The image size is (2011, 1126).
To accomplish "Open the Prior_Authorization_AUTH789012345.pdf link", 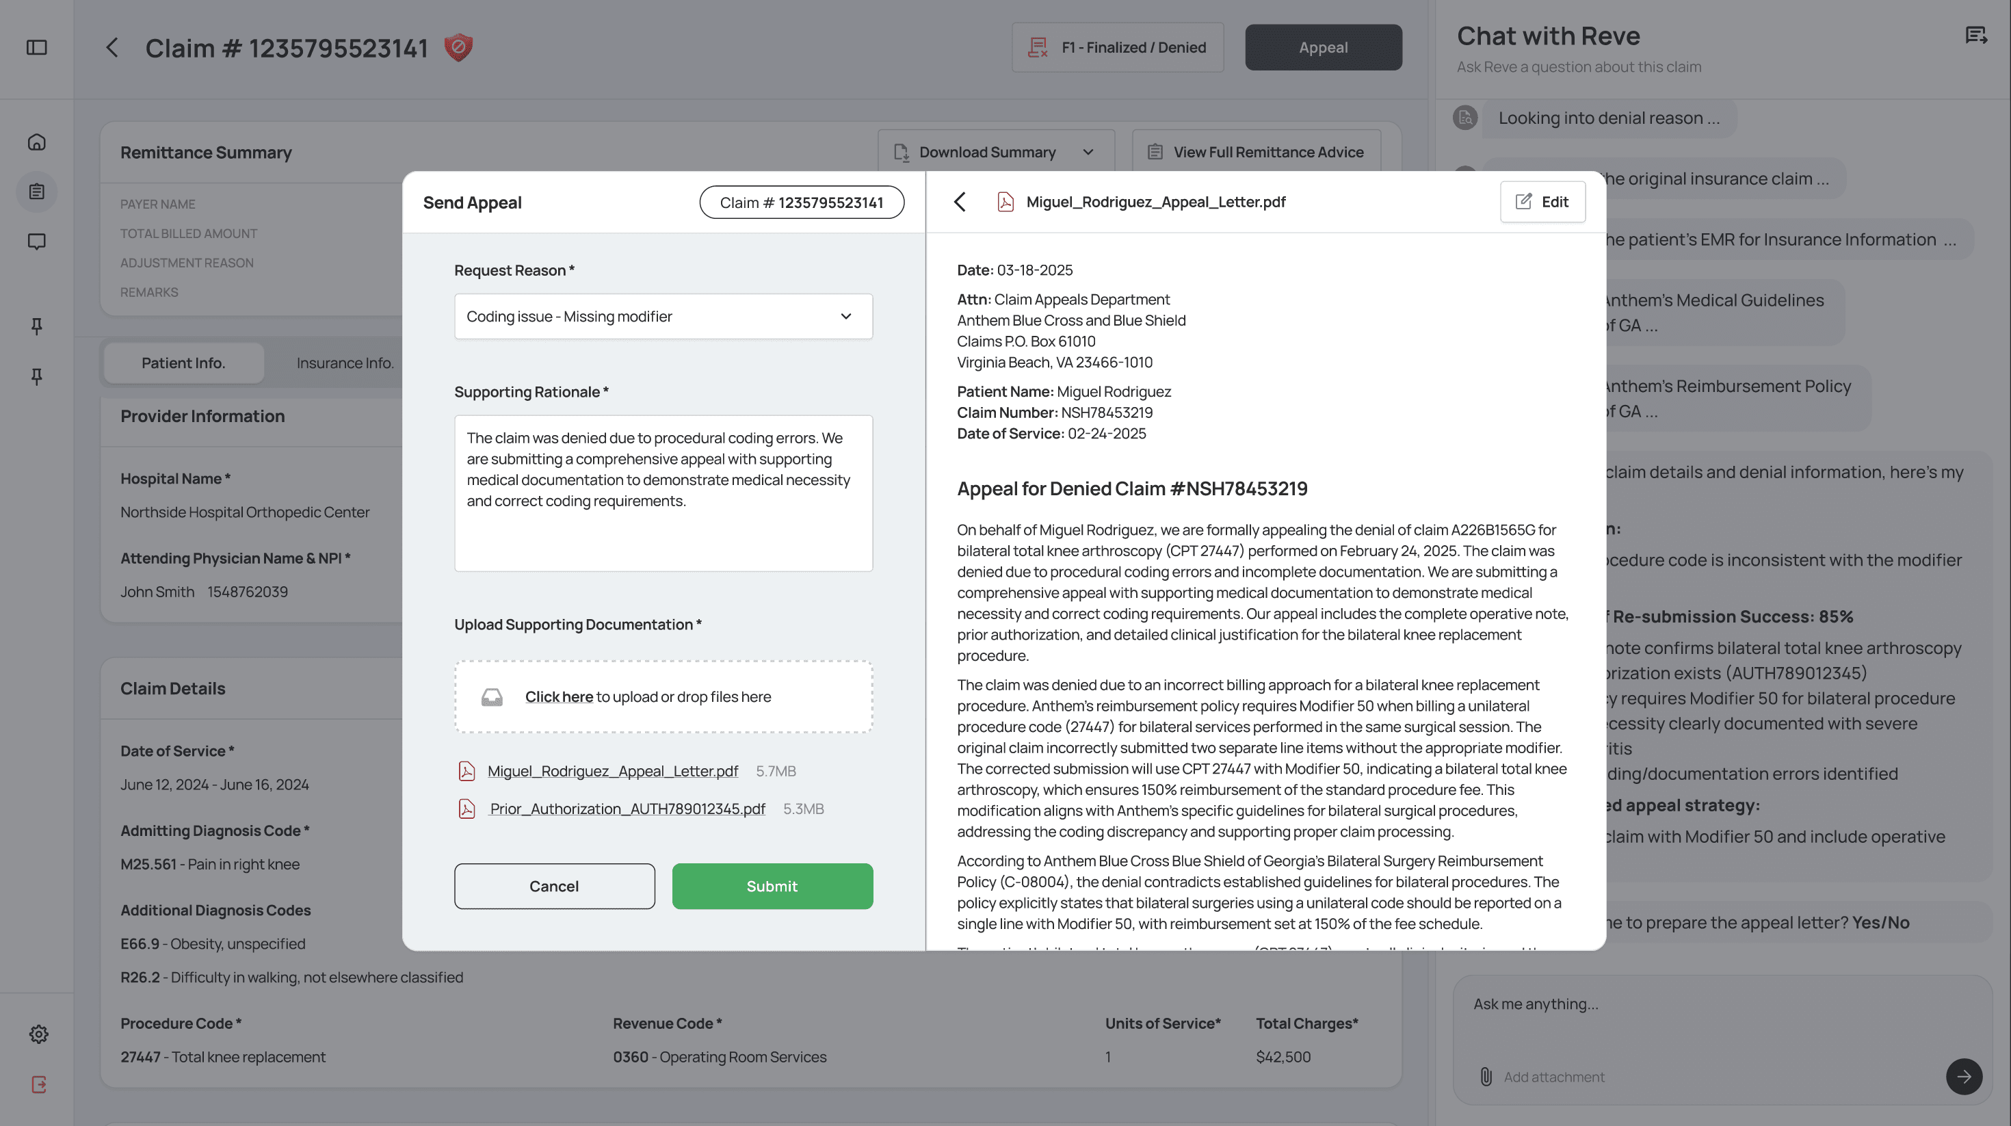I will (626, 808).
